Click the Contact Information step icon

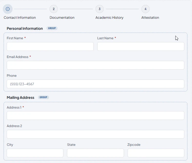8,9
